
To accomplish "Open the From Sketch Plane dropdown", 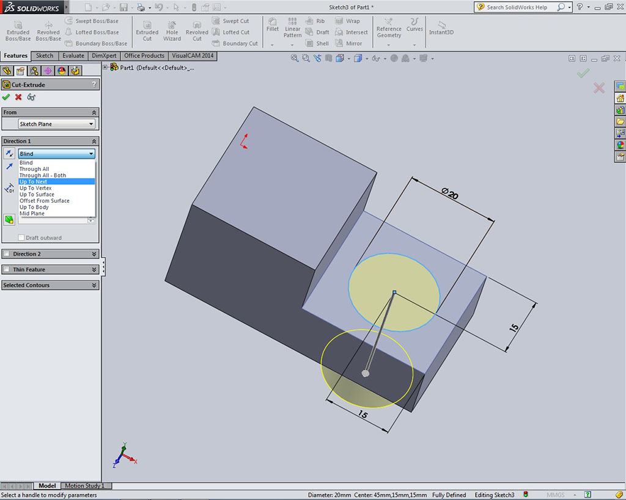I will click(56, 124).
